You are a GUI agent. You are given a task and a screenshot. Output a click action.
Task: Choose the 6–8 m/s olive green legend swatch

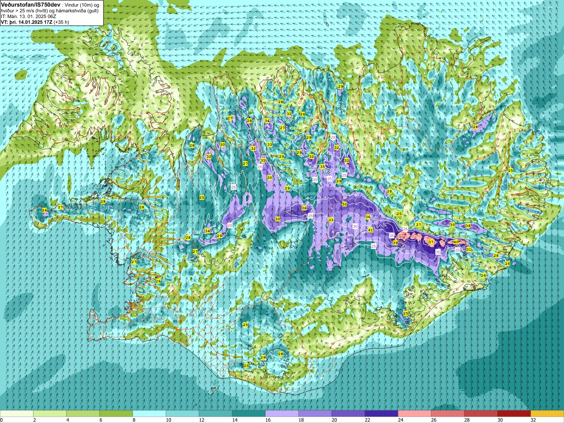click(116, 414)
